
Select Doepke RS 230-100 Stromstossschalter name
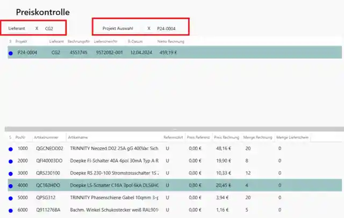pos(114,173)
